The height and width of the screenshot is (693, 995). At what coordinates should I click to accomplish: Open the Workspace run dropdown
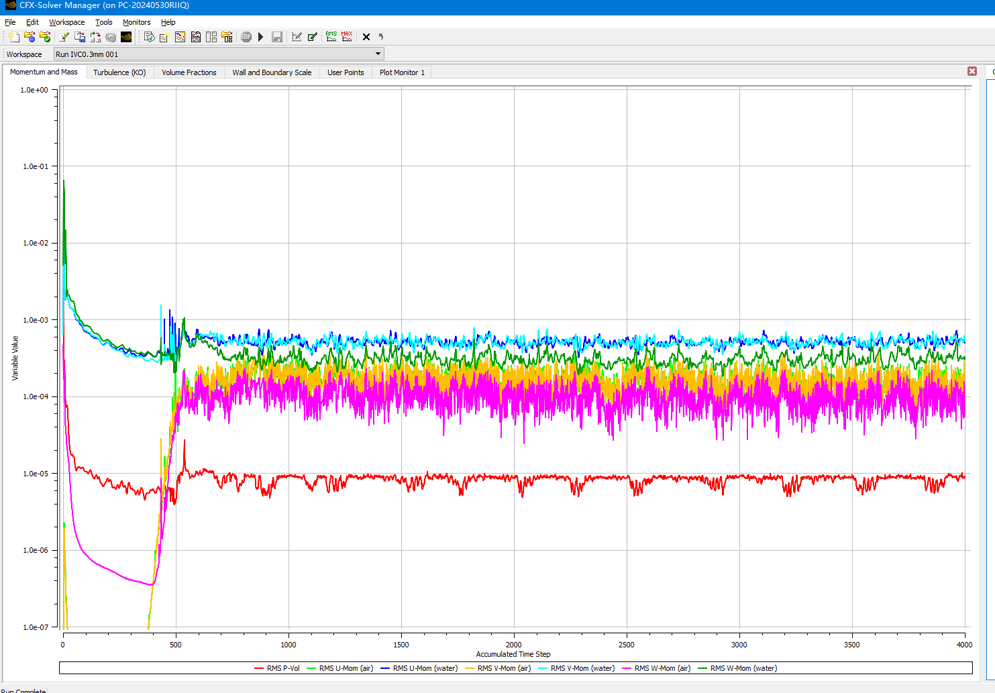point(378,54)
